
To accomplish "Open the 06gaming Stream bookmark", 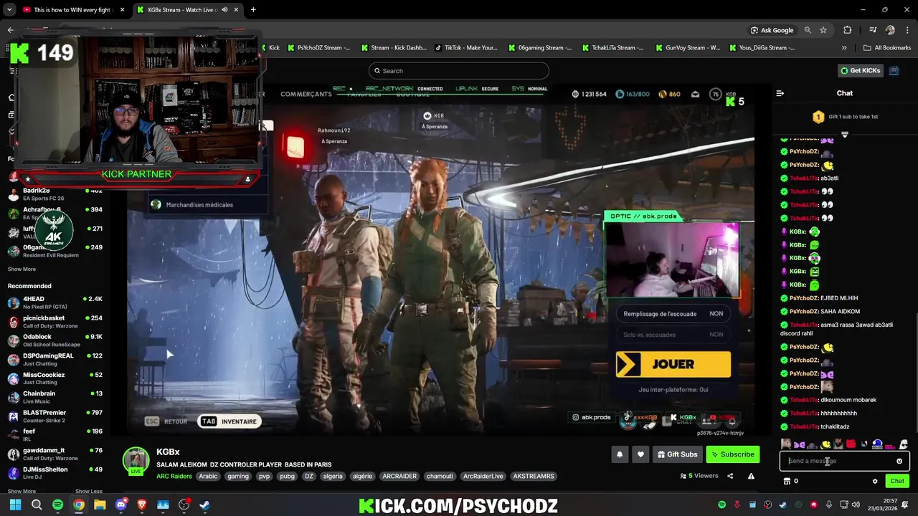I will pos(540,48).
